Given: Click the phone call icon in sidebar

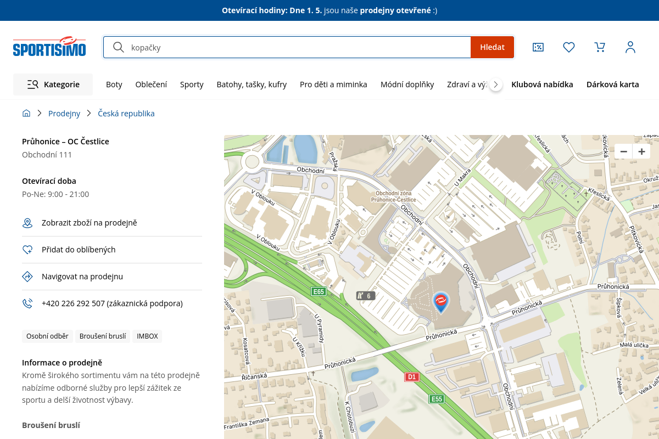Looking at the screenshot, I should [x=27, y=303].
